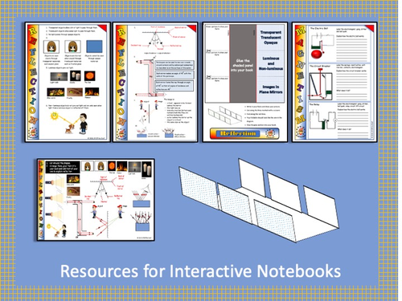Image resolution: width=402 pixels, height=301 pixels.
Task: Click the red electric bell icon
Action: pos(318,53)
